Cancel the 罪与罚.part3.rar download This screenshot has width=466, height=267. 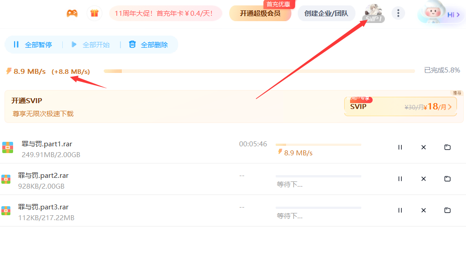coord(423,210)
